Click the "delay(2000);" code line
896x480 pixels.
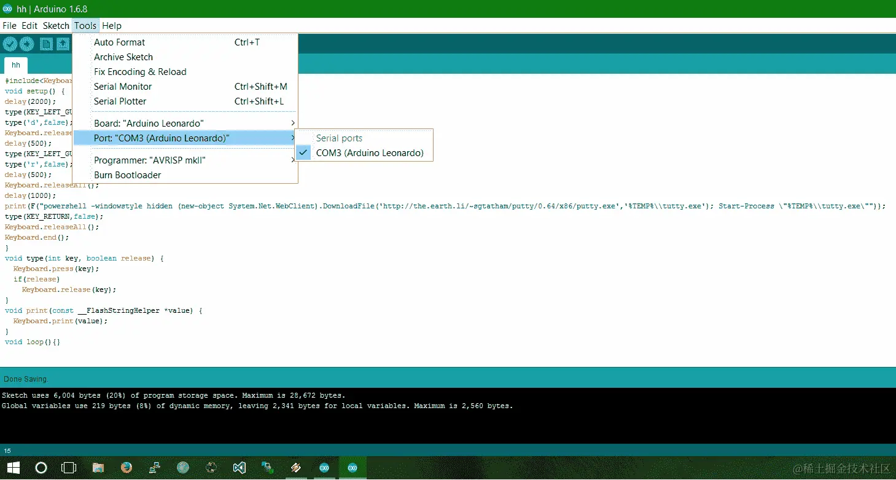tap(30, 101)
